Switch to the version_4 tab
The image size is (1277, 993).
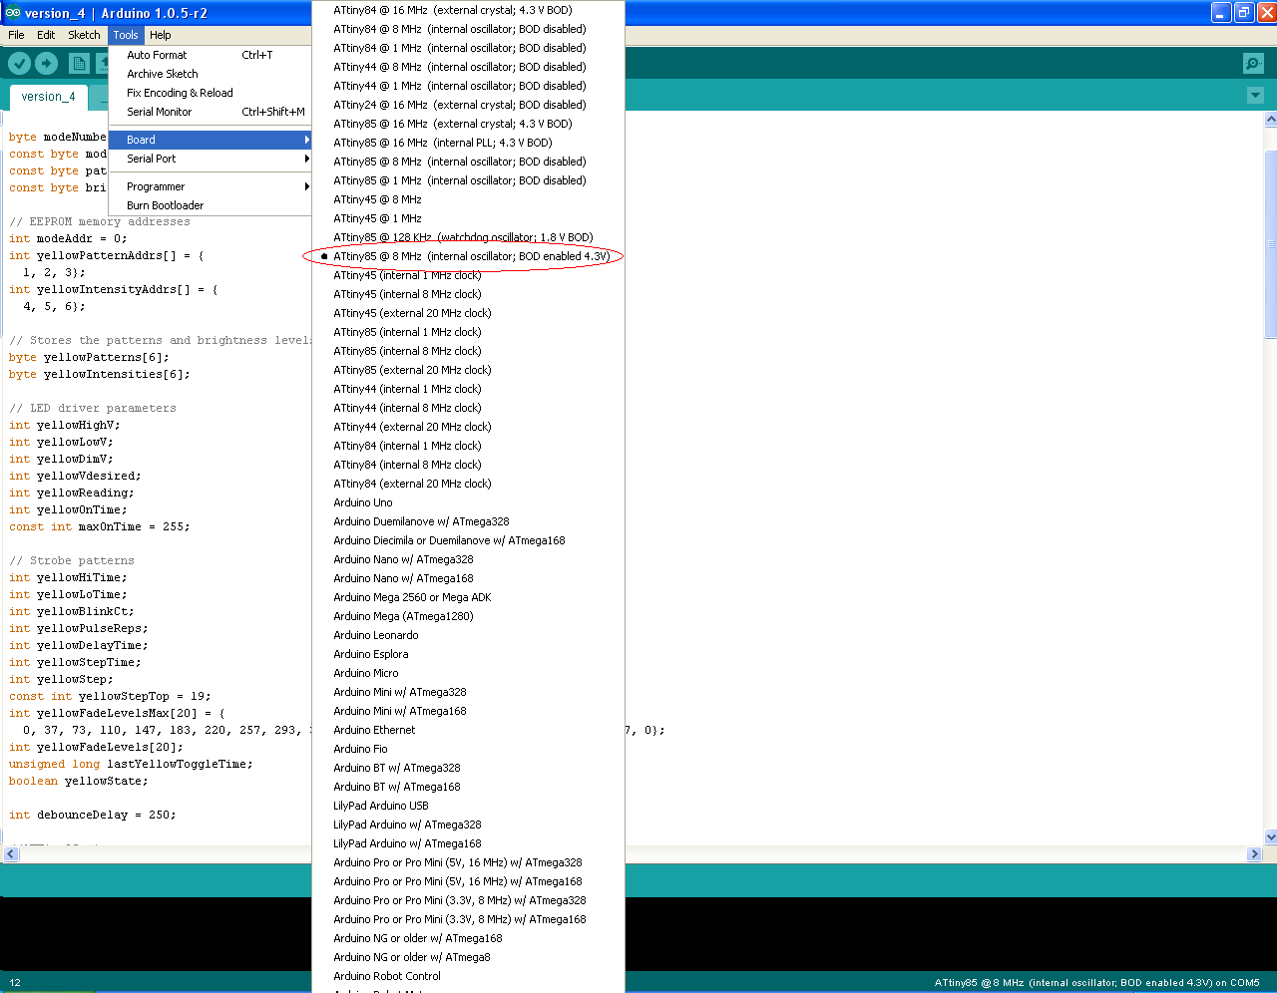click(x=48, y=97)
